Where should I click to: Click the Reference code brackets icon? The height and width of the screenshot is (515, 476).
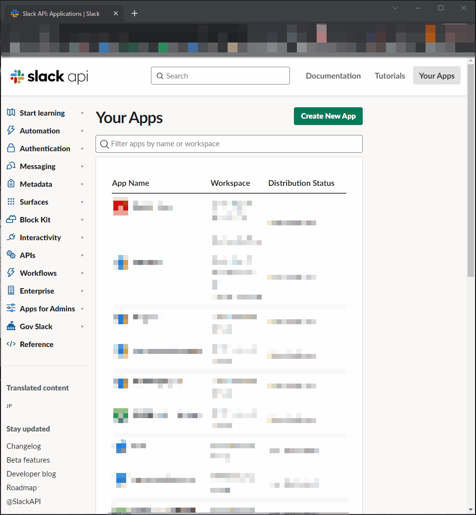[x=11, y=344]
